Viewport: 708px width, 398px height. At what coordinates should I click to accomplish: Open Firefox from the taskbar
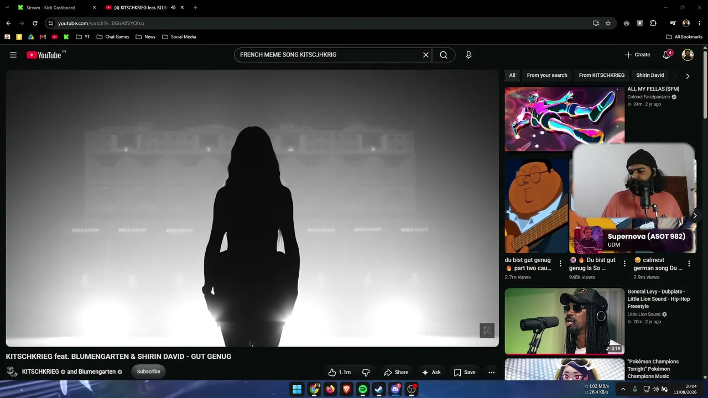coord(330,389)
